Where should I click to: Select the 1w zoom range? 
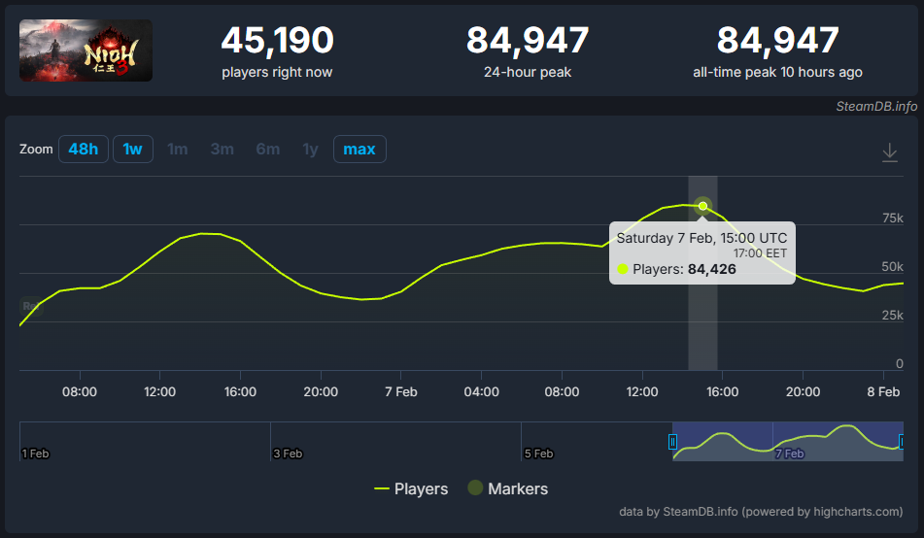click(x=133, y=150)
